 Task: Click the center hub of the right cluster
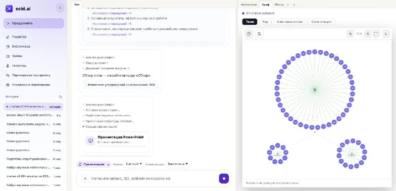[x=351, y=153]
